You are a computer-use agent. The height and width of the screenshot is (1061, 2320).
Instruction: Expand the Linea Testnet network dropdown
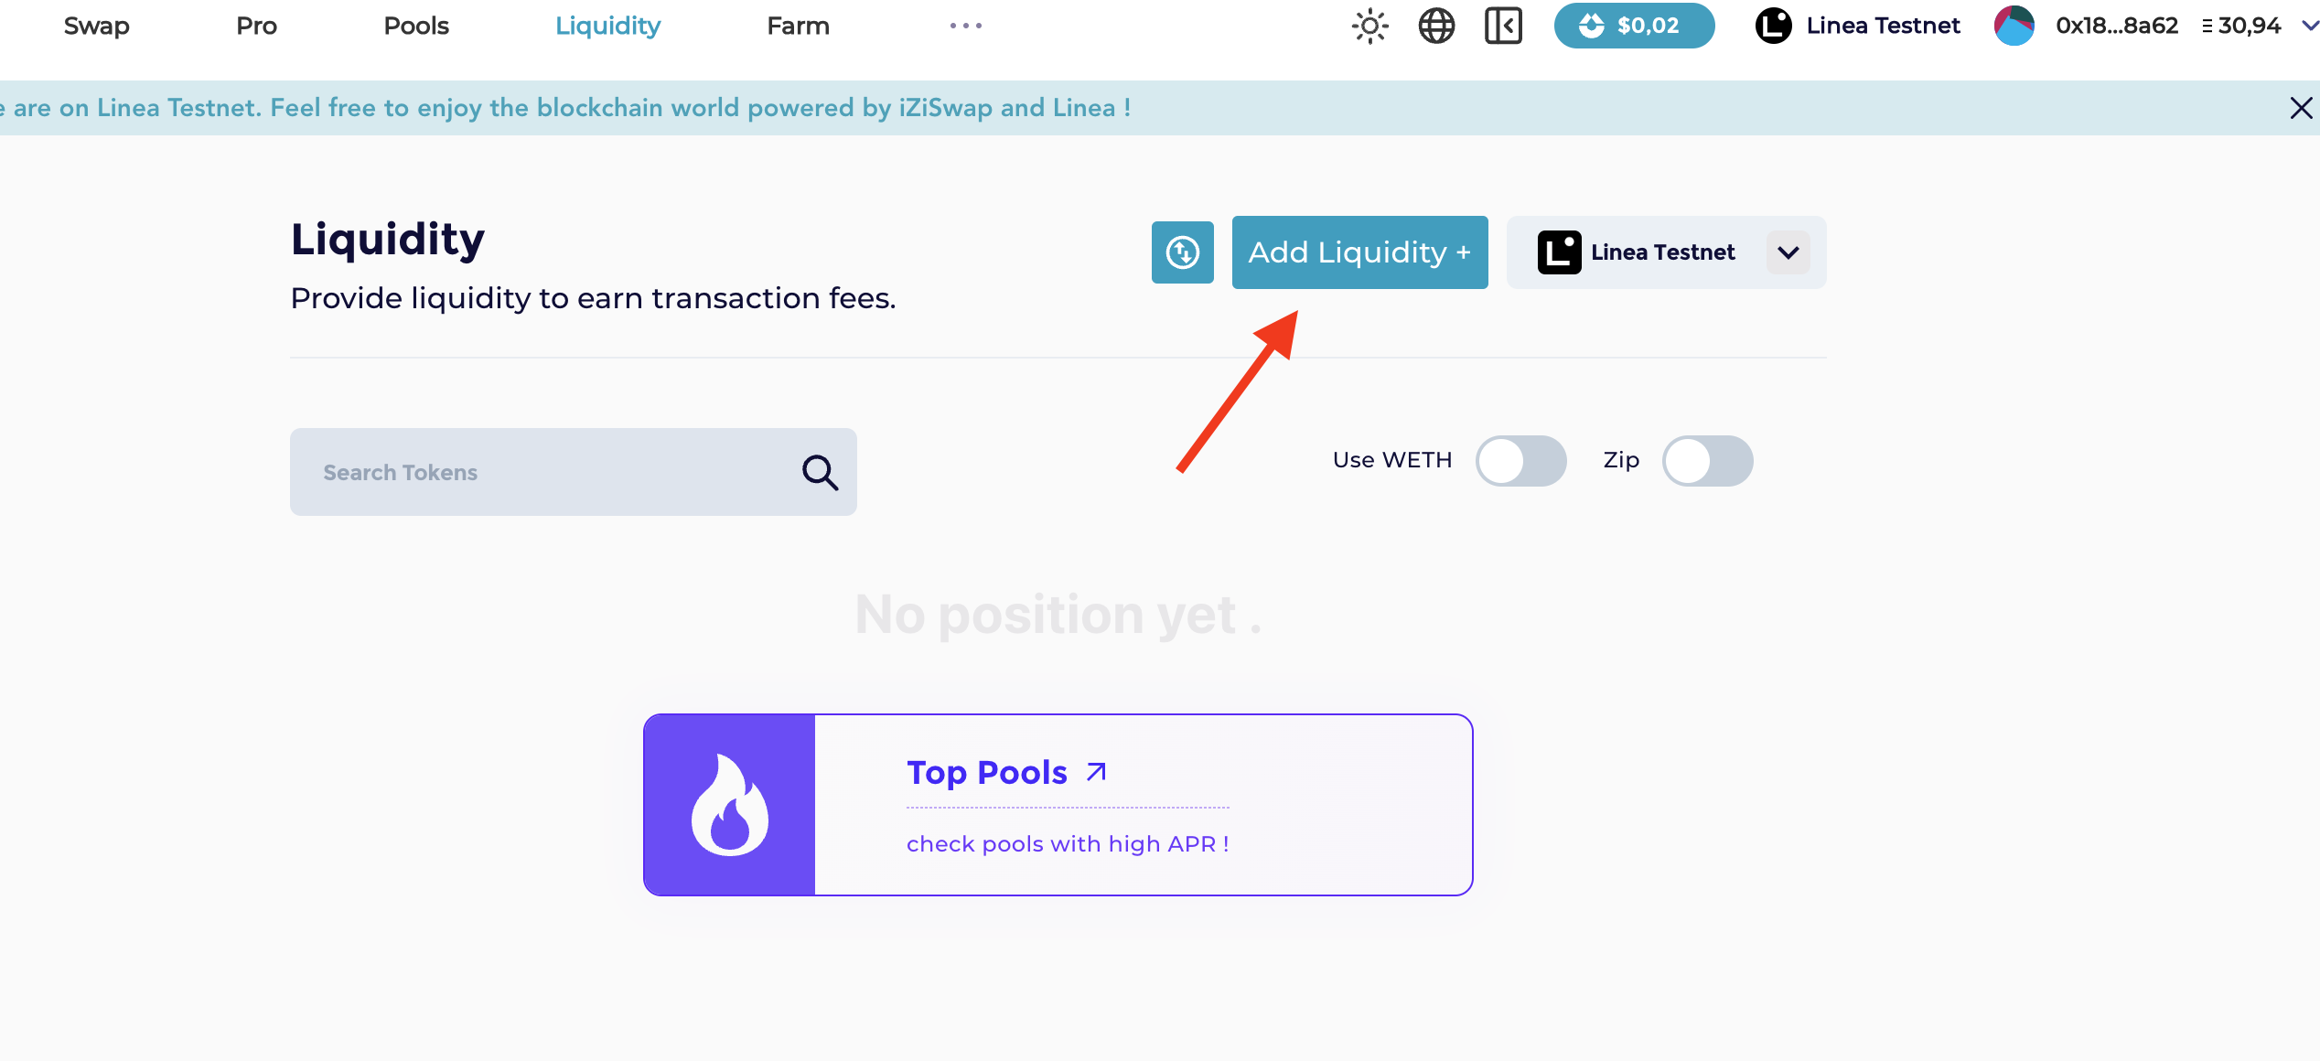(1788, 252)
